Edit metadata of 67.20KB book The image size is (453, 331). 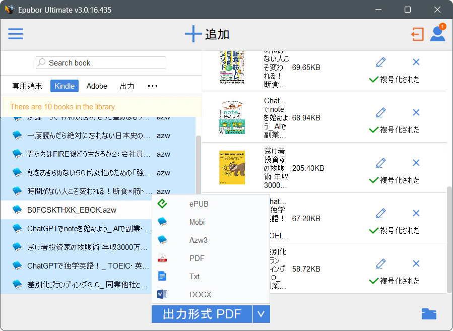tap(381, 213)
